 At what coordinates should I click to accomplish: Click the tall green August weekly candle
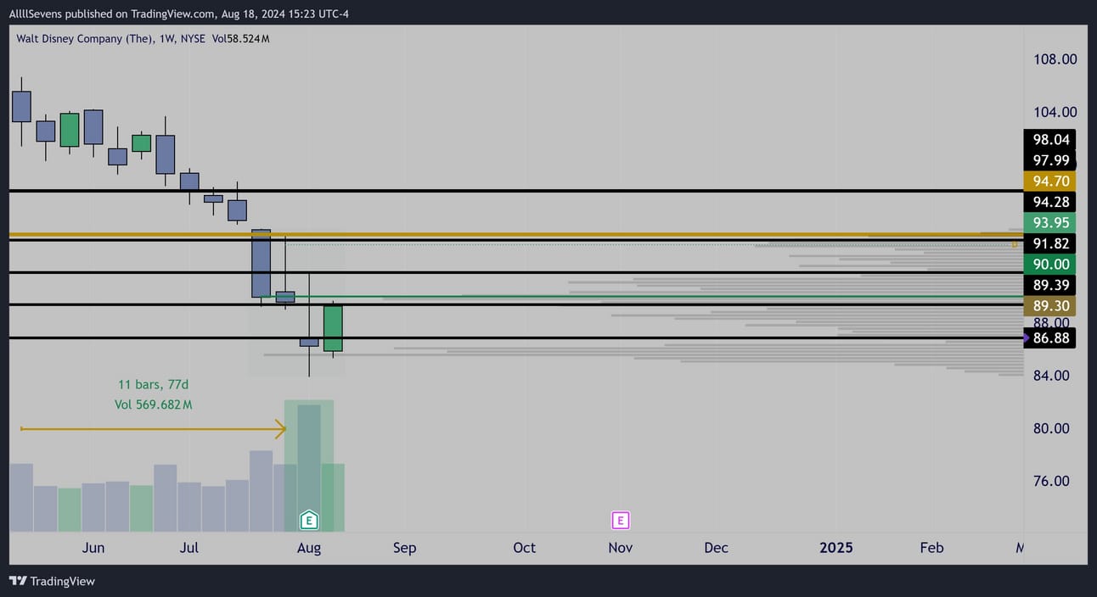(x=333, y=328)
